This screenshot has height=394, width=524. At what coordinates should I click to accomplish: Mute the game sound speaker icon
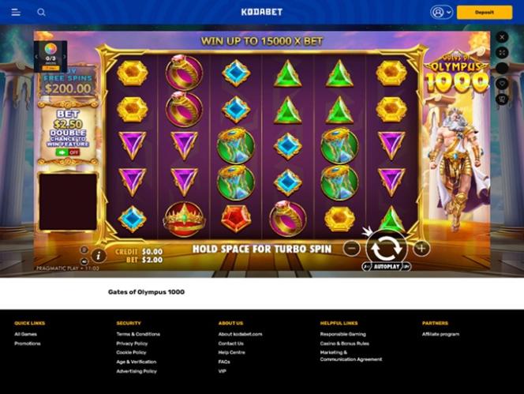coord(84,261)
